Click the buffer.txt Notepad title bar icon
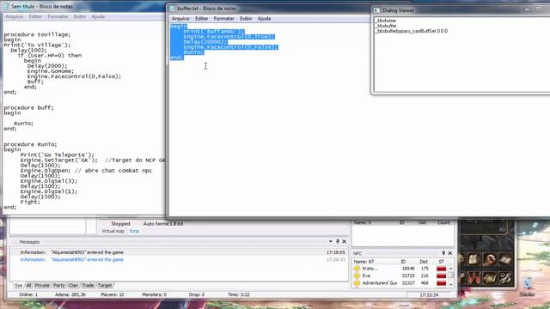 tap(173, 9)
